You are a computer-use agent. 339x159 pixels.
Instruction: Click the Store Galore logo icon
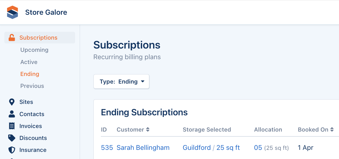[x=12, y=12]
